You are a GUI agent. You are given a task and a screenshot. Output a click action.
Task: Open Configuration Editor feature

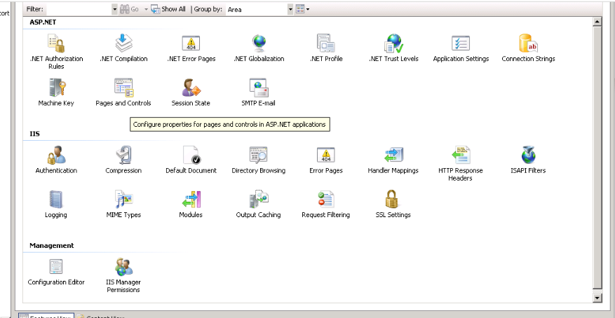[x=56, y=271]
